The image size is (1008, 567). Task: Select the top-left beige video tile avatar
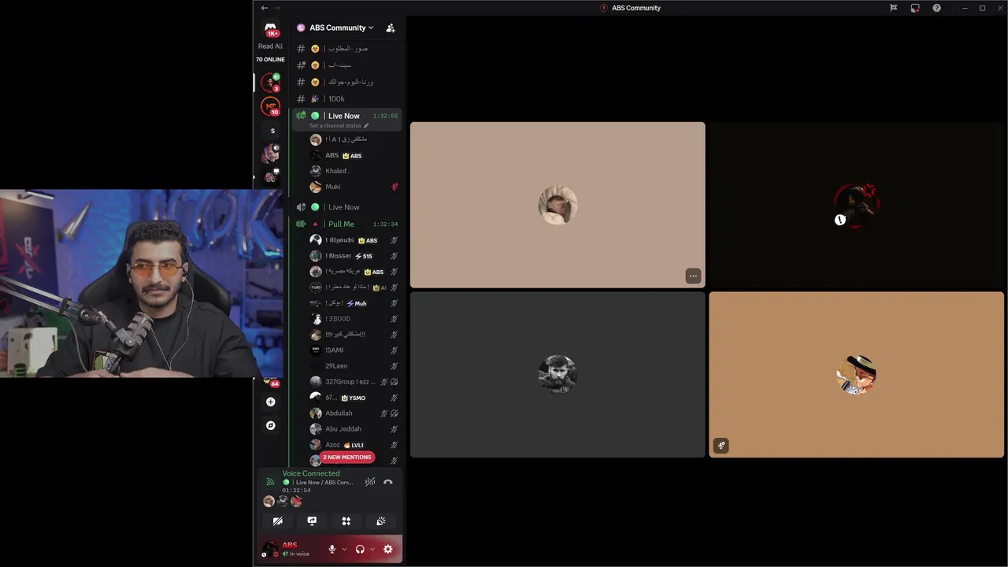tap(558, 205)
